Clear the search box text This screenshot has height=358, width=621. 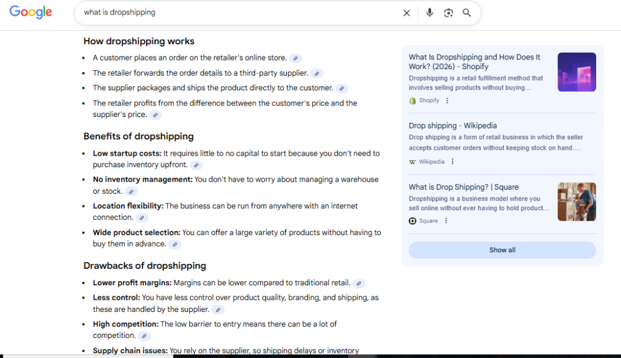pos(406,13)
